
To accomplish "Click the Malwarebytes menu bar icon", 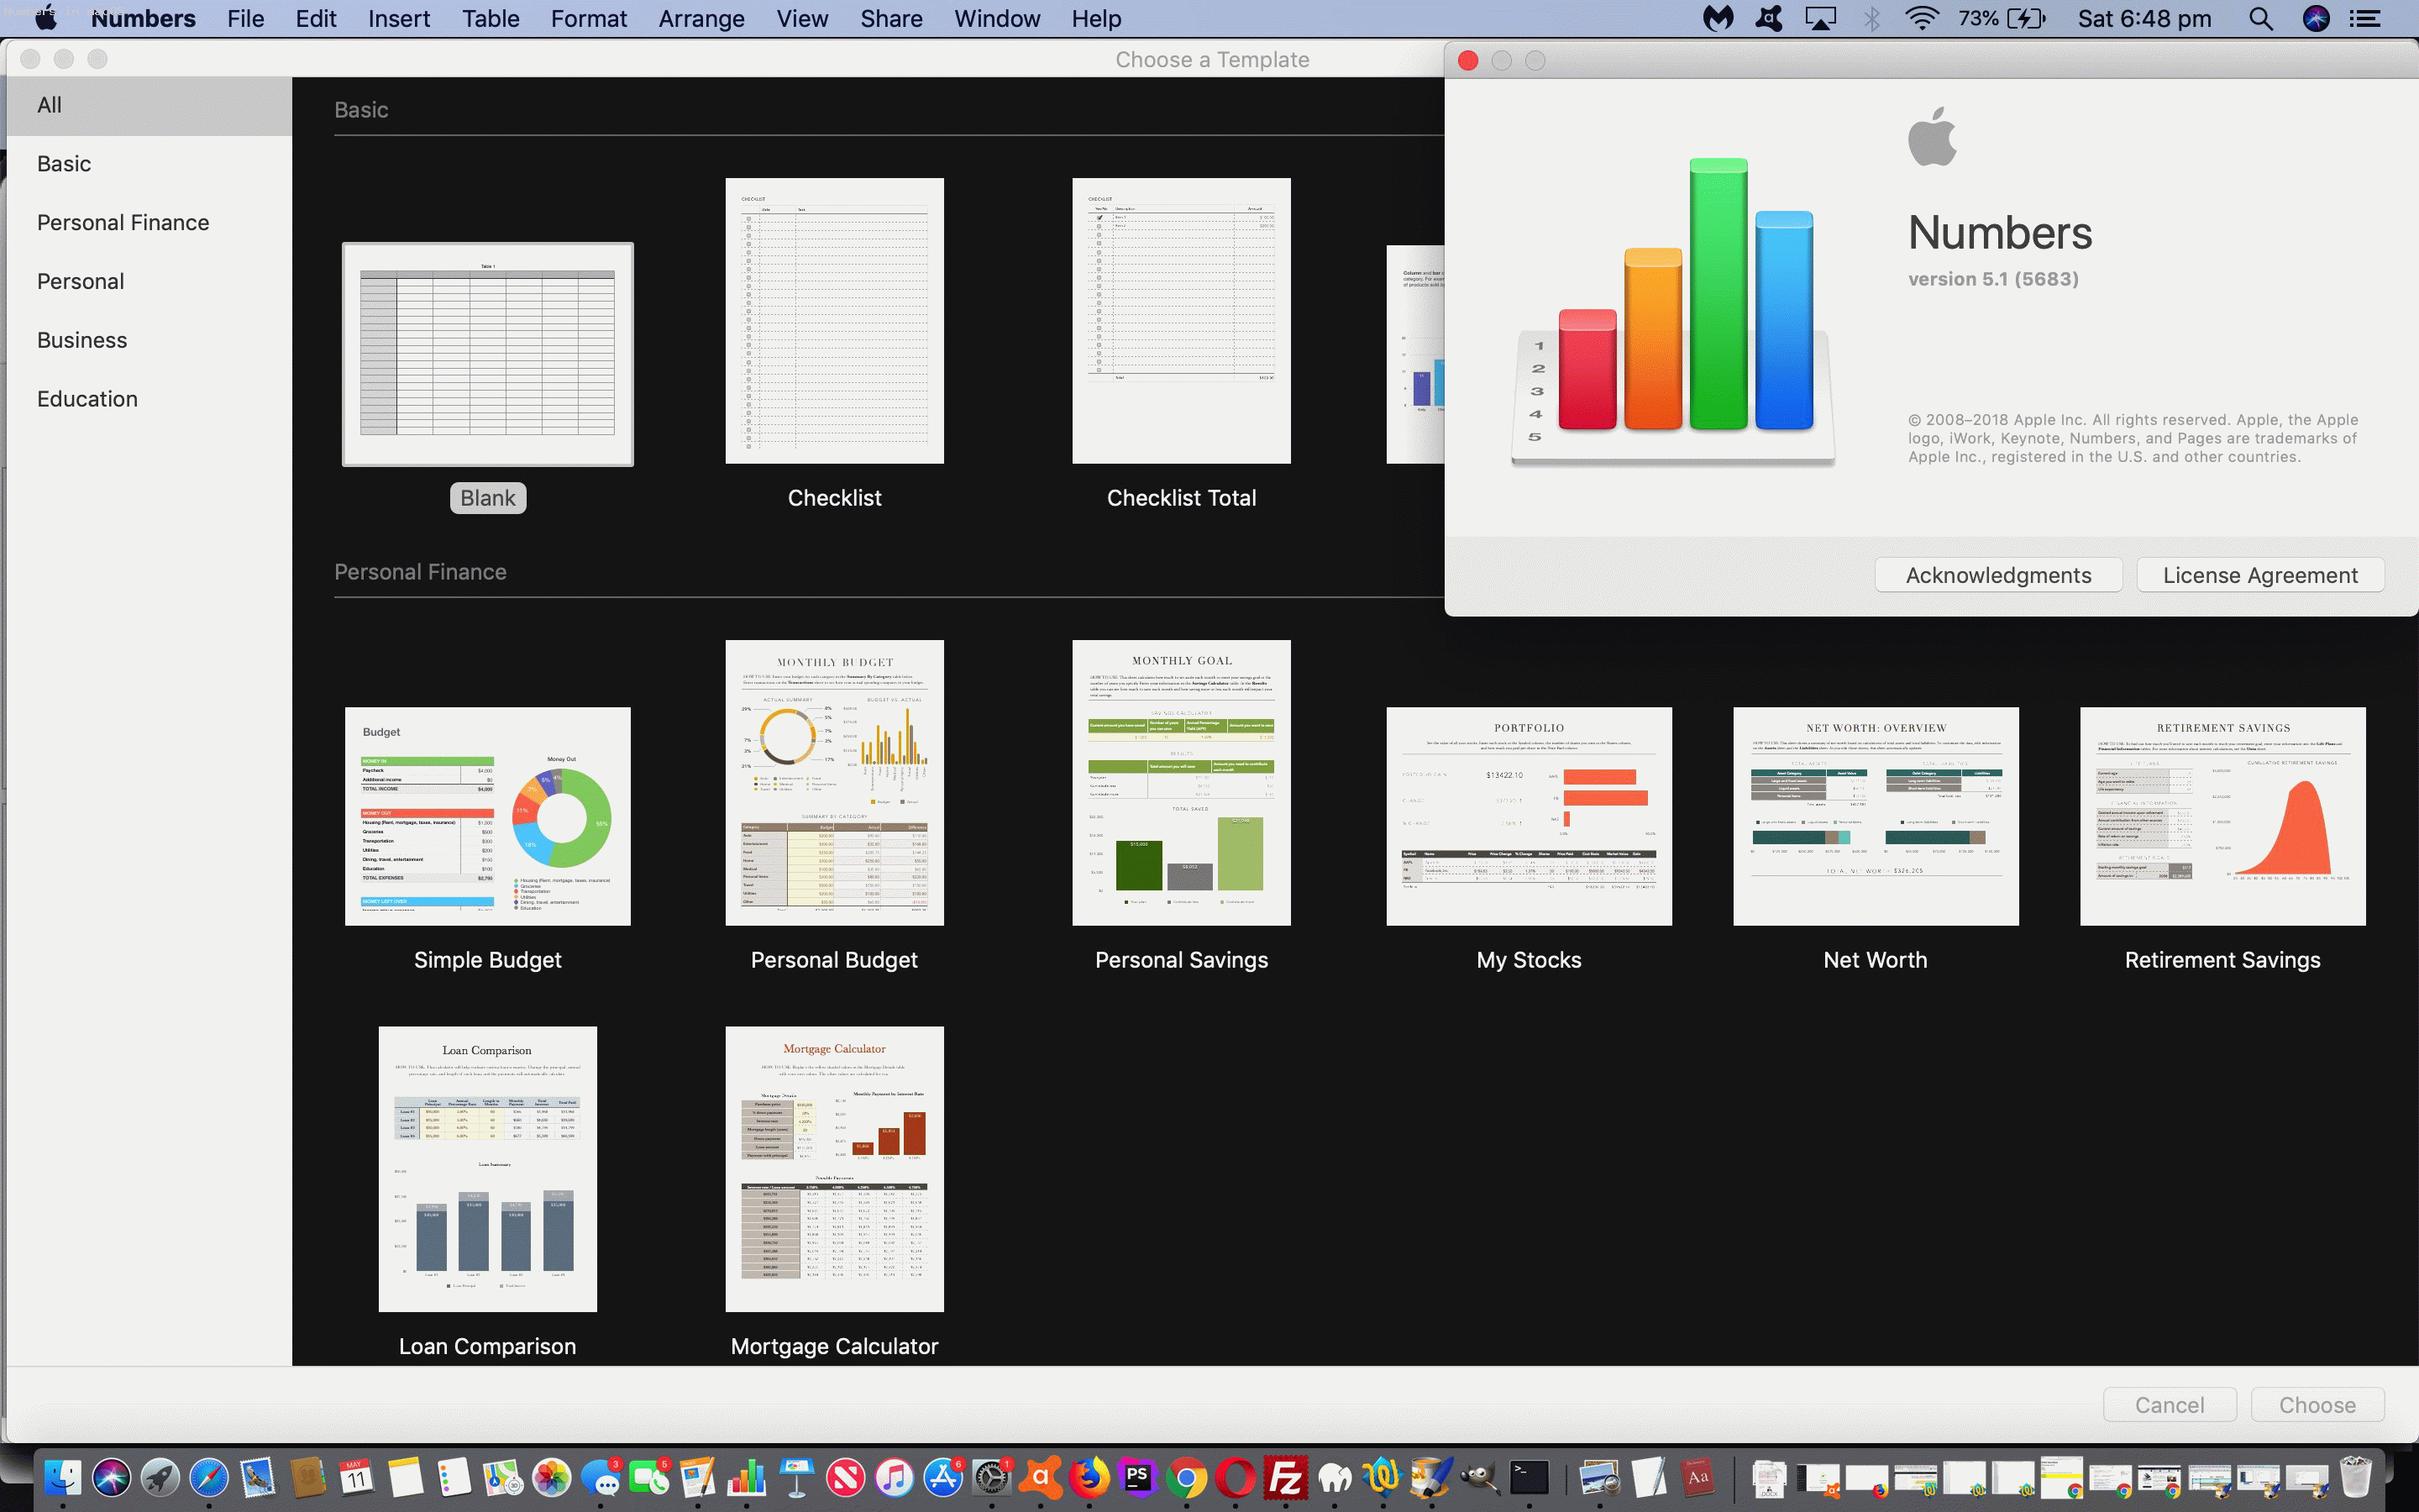I will click(x=1718, y=19).
